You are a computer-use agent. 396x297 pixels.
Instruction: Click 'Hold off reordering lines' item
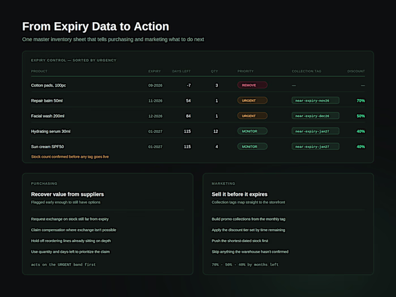coord(71,241)
